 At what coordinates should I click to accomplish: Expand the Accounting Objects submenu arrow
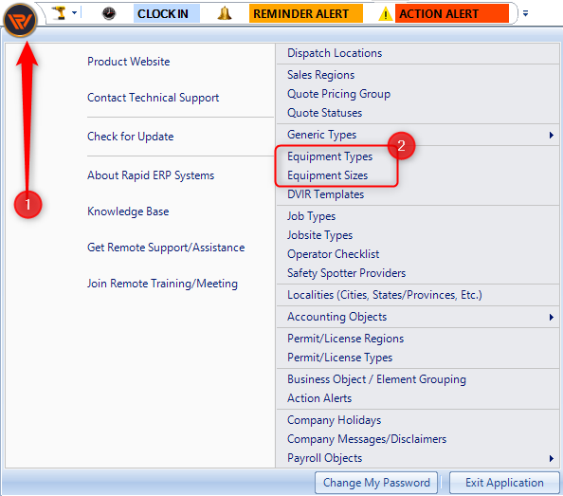click(x=551, y=317)
